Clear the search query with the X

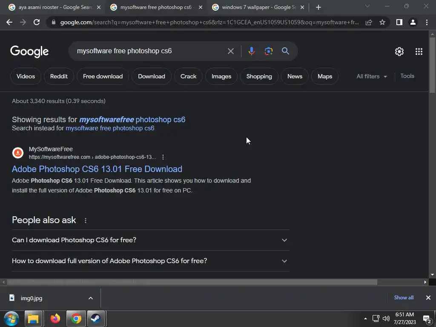coord(230,51)
